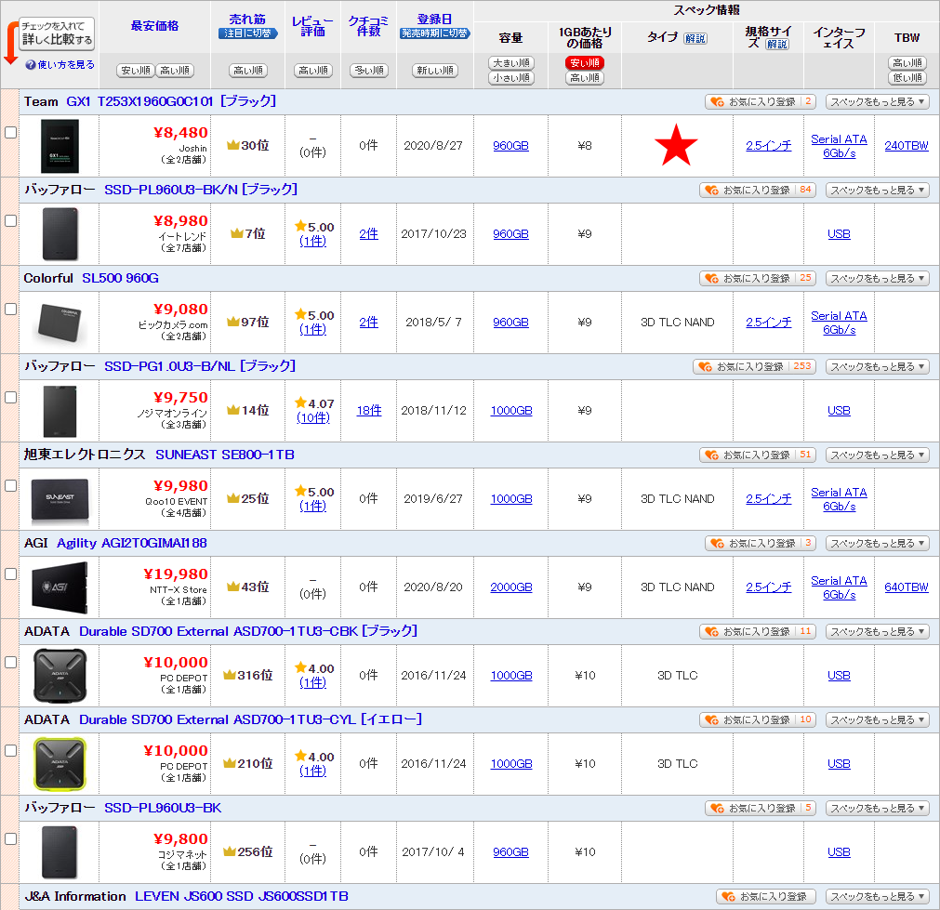Sort capacity by 小さい順
The width and height of the screenshot is (940, 910).
[x=510, y=78]
